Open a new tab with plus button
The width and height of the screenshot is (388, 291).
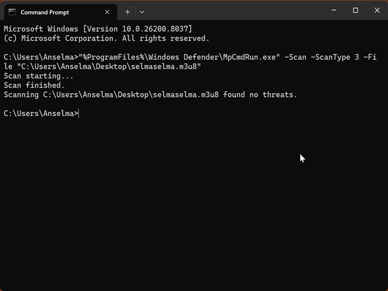128,12
